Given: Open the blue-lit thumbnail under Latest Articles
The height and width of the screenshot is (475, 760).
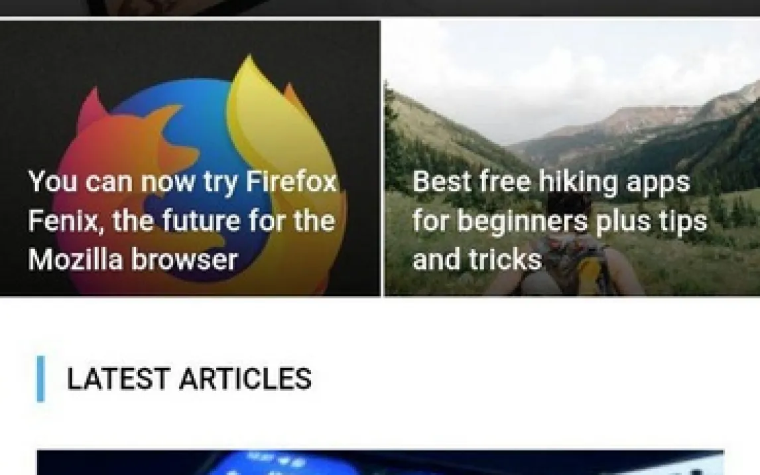Looking at the screenshot, I should coord(381,462).
